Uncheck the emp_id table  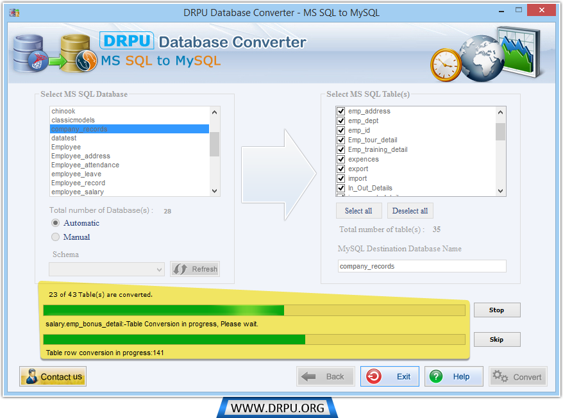[340, 130]
